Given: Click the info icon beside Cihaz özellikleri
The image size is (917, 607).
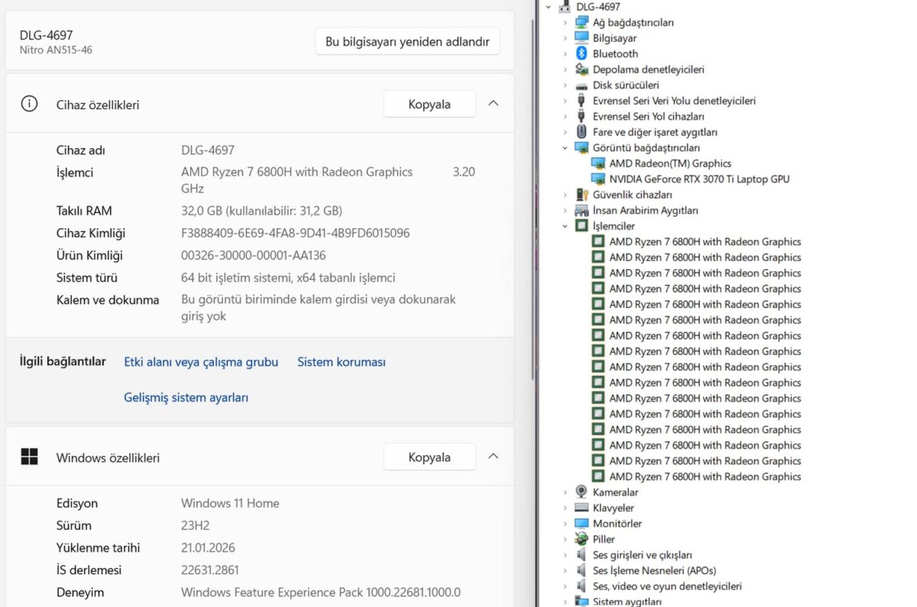Looking at the screenshot, I should [29, 104].
